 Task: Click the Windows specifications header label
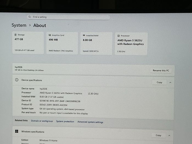pos(33,132)
